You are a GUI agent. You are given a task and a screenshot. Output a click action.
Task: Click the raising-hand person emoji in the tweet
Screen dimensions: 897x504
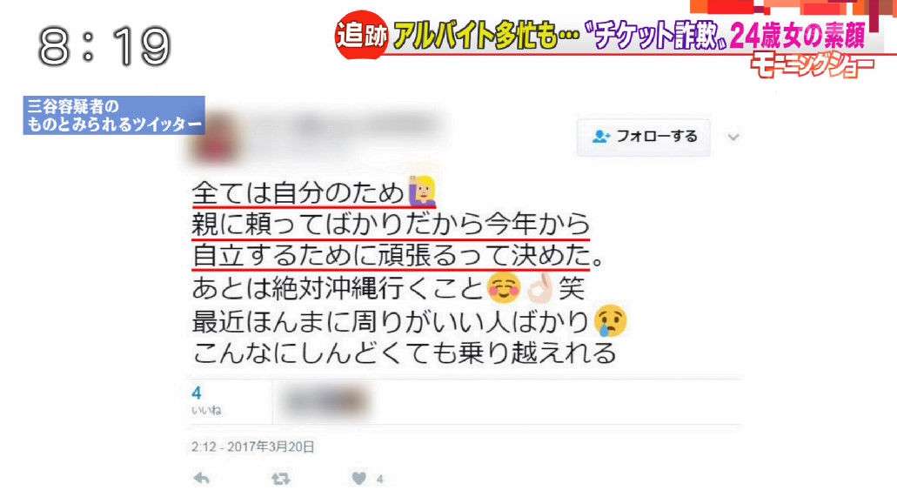coord(422,192)
